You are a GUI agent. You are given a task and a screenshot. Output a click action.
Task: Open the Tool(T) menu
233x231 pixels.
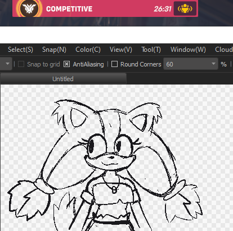(x=151, y=50)
